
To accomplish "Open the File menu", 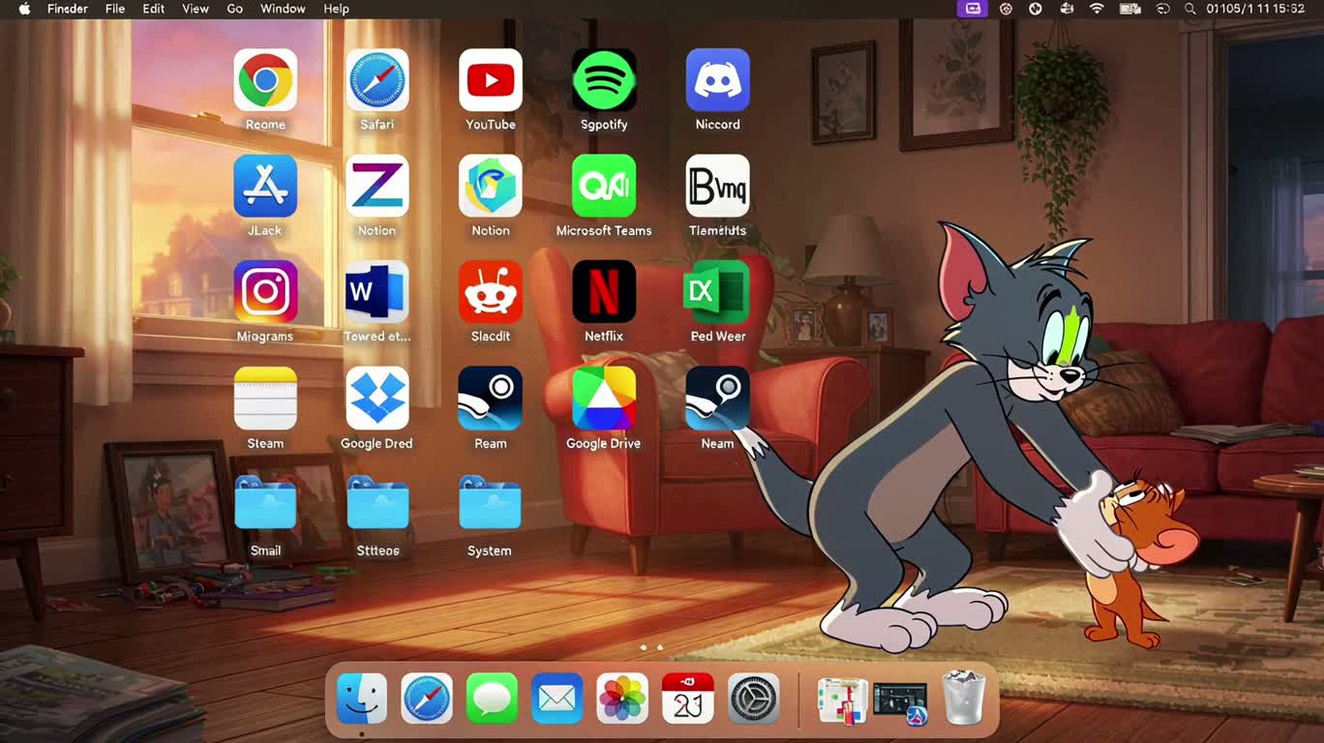I will coord(115,9).
